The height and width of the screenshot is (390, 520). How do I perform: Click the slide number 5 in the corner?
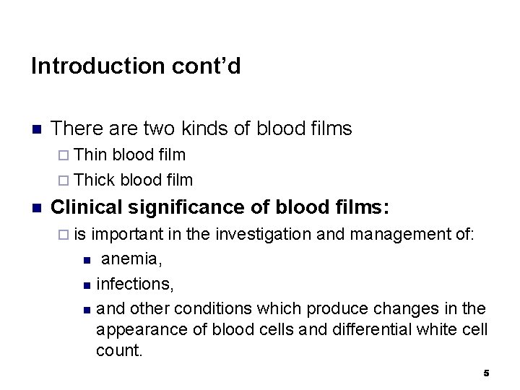pos(486,373)
